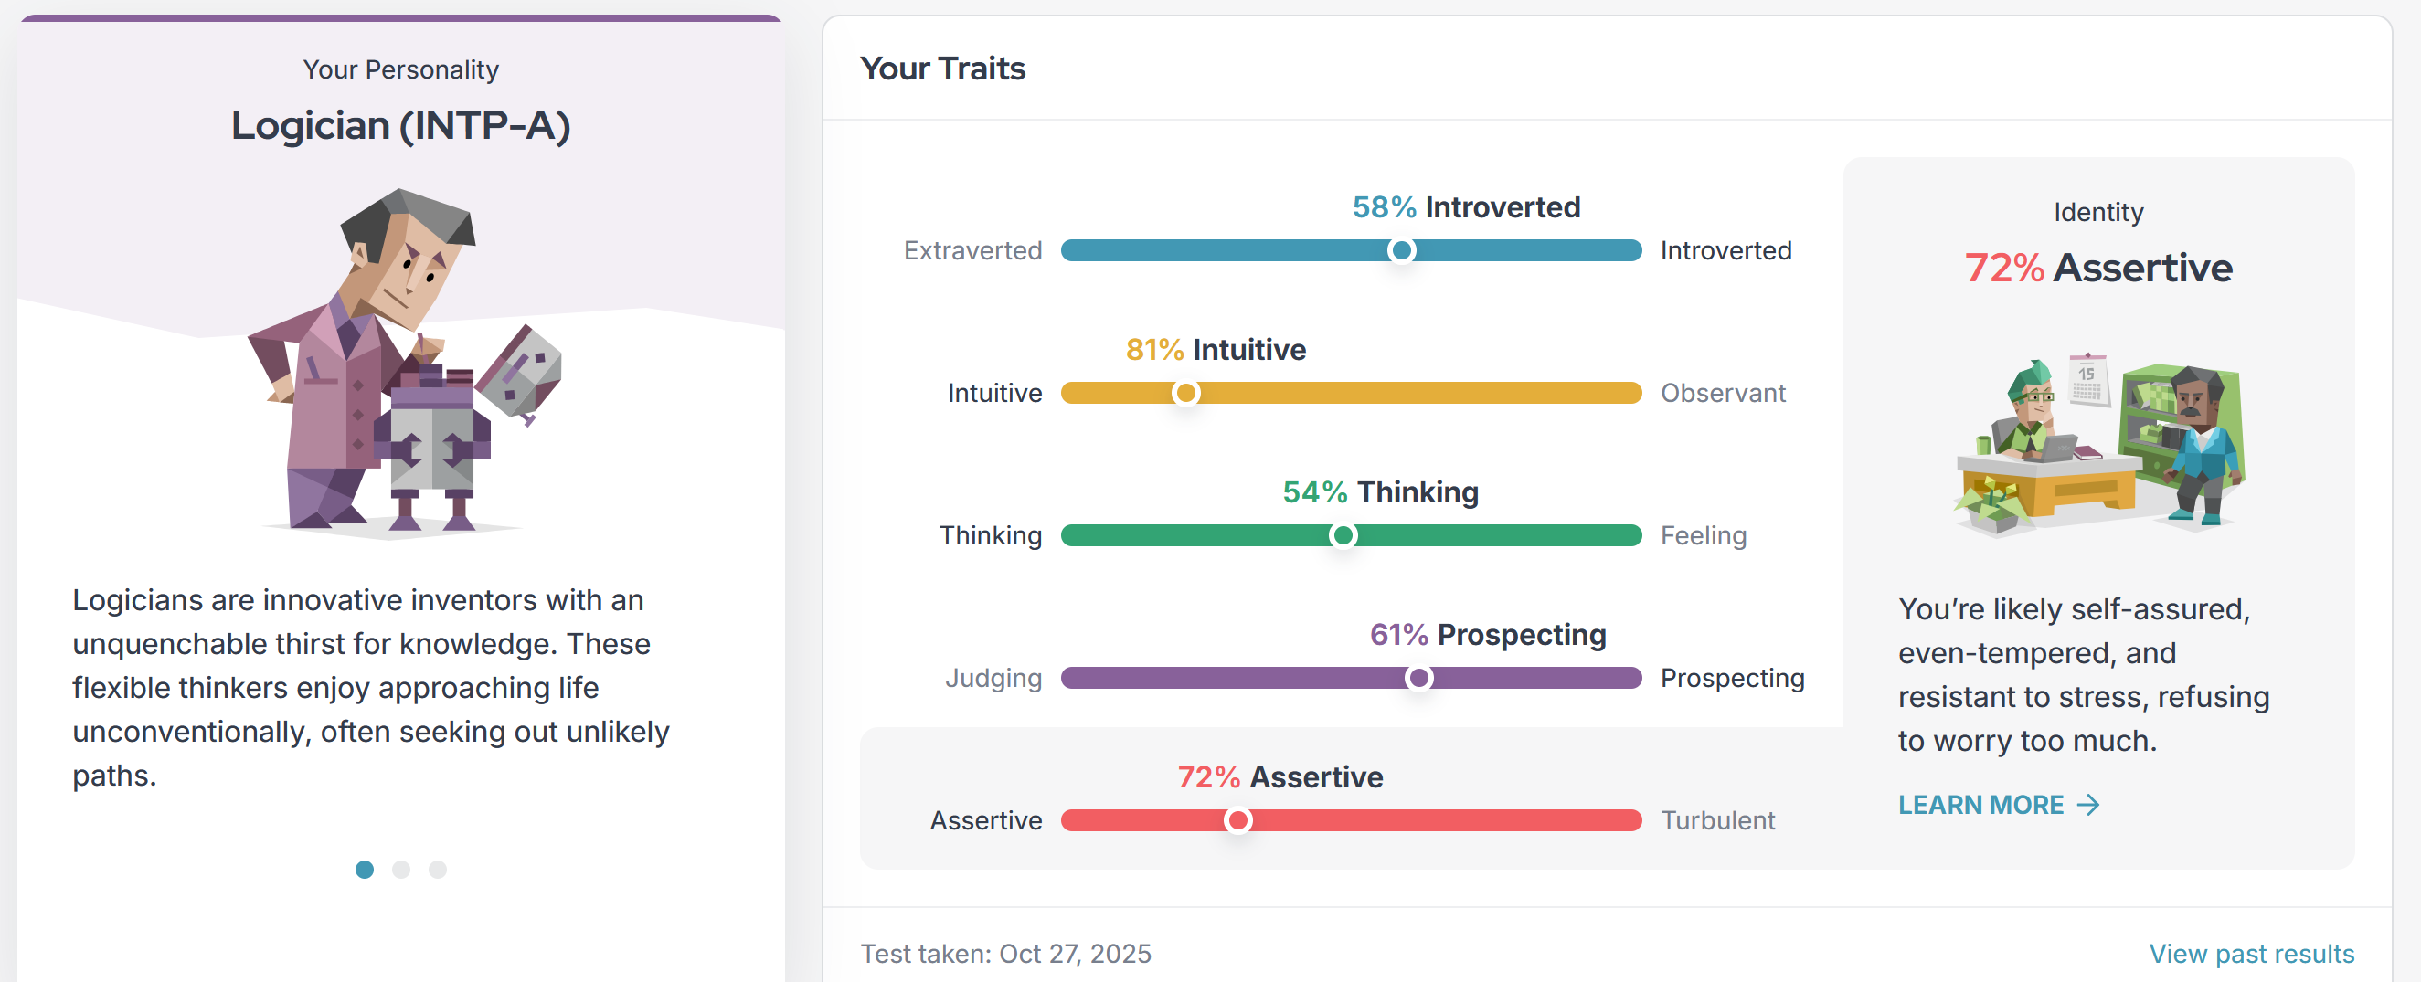Click the Thinking slider handle
This screenshot has width=2421, height=982.
click(x=1343, y=535)
